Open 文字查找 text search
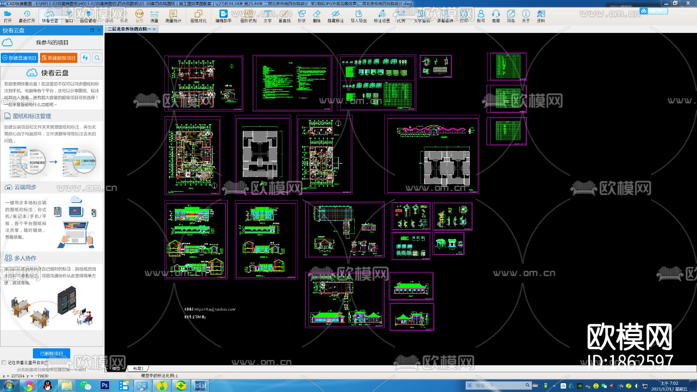 coord(422,16)
